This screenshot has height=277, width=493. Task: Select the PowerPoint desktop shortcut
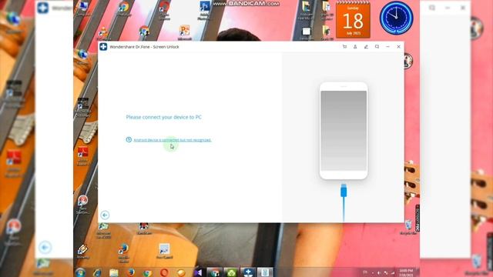185,32
